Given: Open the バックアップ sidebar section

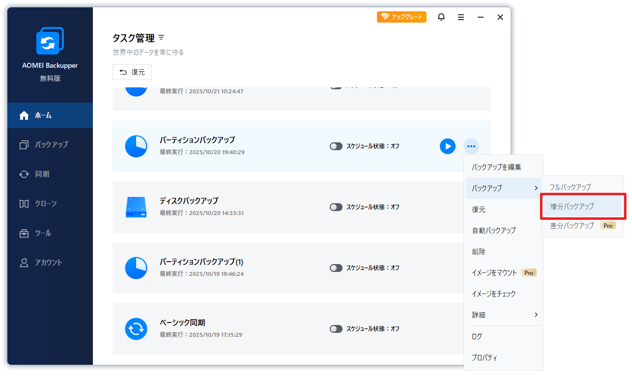Looking at the screenshot, I should [50, 145].
